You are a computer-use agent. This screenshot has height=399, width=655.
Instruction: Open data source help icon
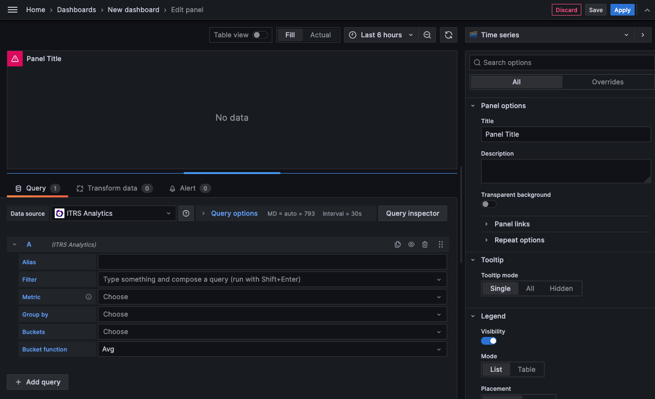pyautogui.click(x=186, y=213)
